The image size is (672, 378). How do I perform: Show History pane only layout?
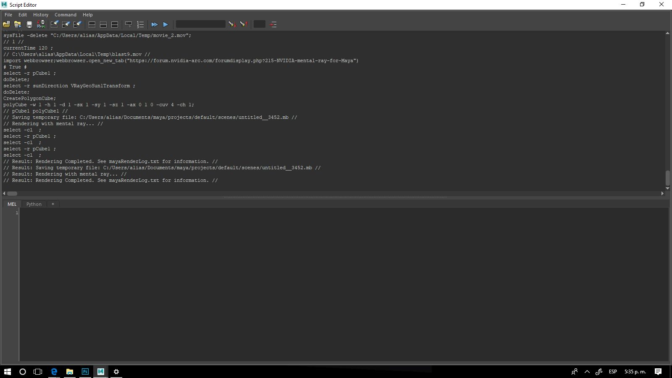[92, 24]
